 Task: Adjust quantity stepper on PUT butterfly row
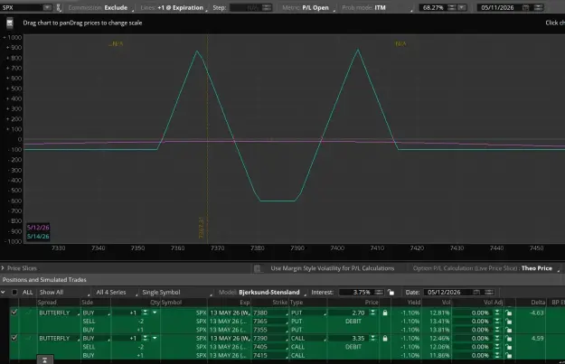tap(145, 313)
